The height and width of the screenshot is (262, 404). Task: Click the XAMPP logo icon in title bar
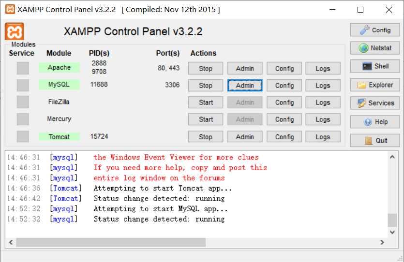click(x=10, y=10)
